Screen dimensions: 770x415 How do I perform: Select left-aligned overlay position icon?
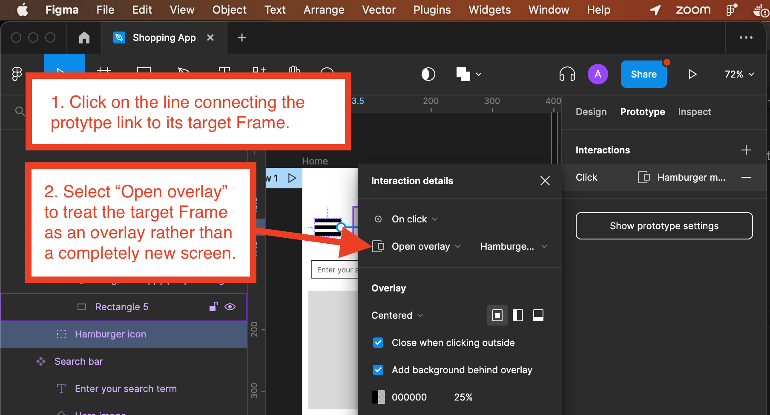[517, 315]
